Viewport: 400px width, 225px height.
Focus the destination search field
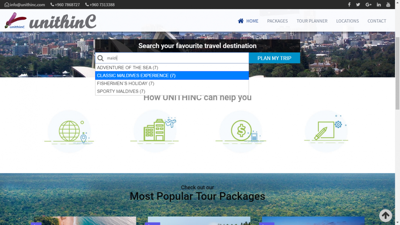click(172, 58)
